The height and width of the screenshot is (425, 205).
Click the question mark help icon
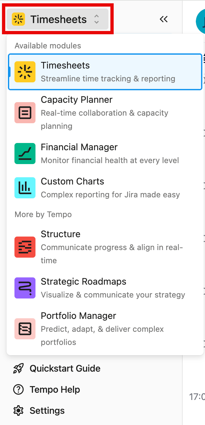(18, 389)
